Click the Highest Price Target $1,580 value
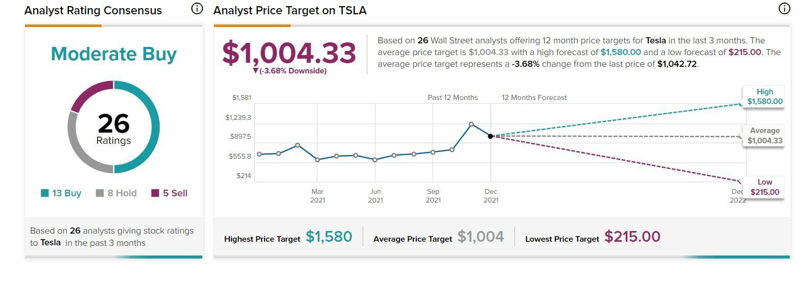The height and width of the screenshot is (281, 803). click(x=329, y=237)
